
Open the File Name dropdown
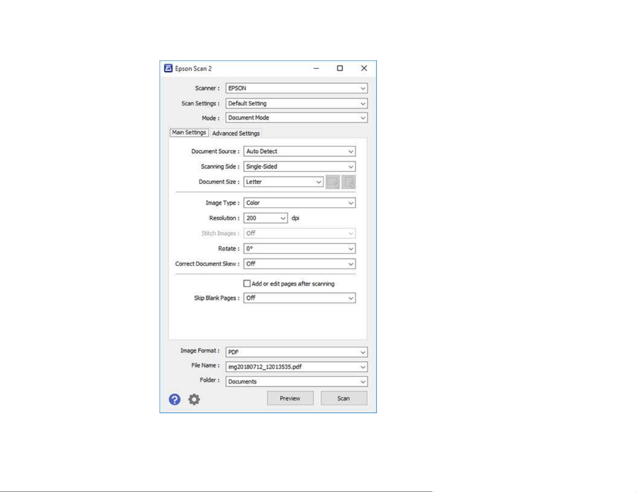click(x=297, y=367)
